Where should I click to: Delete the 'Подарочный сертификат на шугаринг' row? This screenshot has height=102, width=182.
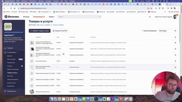coord(175,43)
